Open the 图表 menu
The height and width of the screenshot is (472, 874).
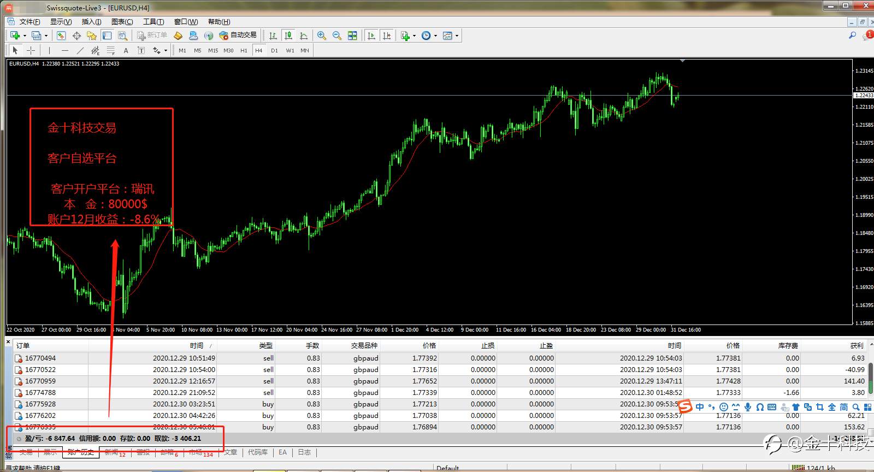(122, 22)
